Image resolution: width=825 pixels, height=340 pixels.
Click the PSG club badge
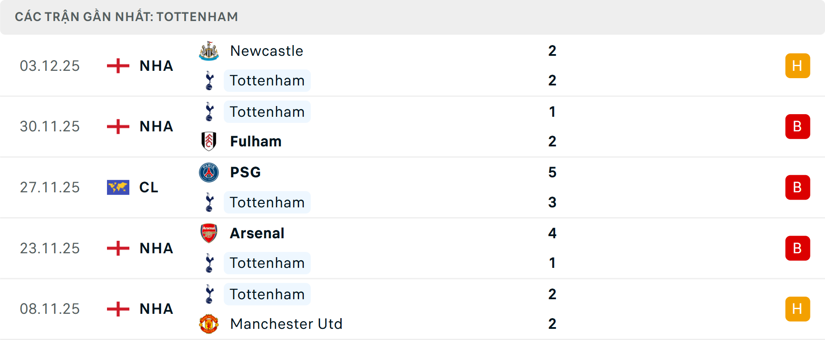(x=209, y=172)
